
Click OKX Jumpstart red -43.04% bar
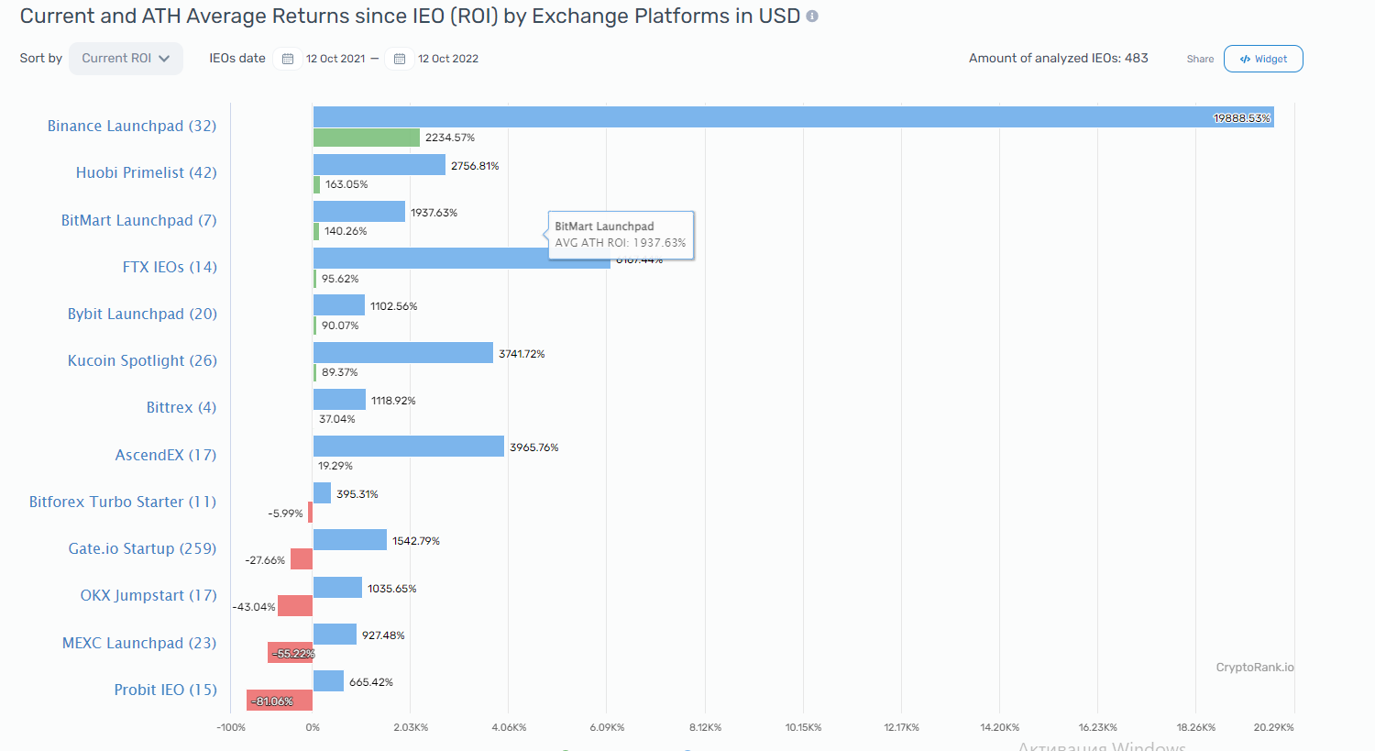point(295,606)
